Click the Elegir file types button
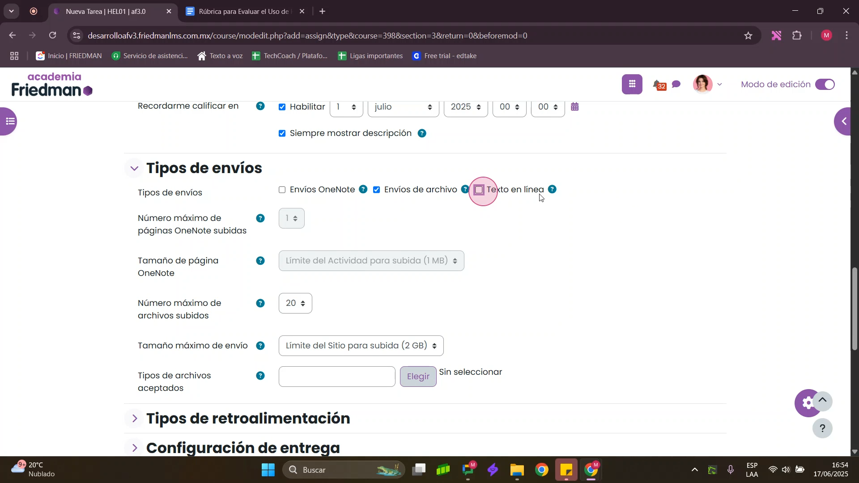 point(418,377)
